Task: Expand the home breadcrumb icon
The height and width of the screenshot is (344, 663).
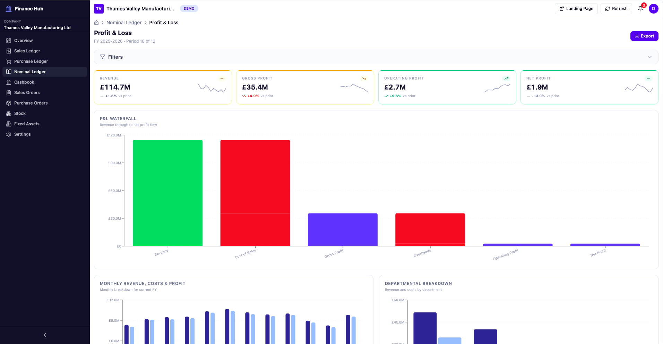Action: (96, 23)
